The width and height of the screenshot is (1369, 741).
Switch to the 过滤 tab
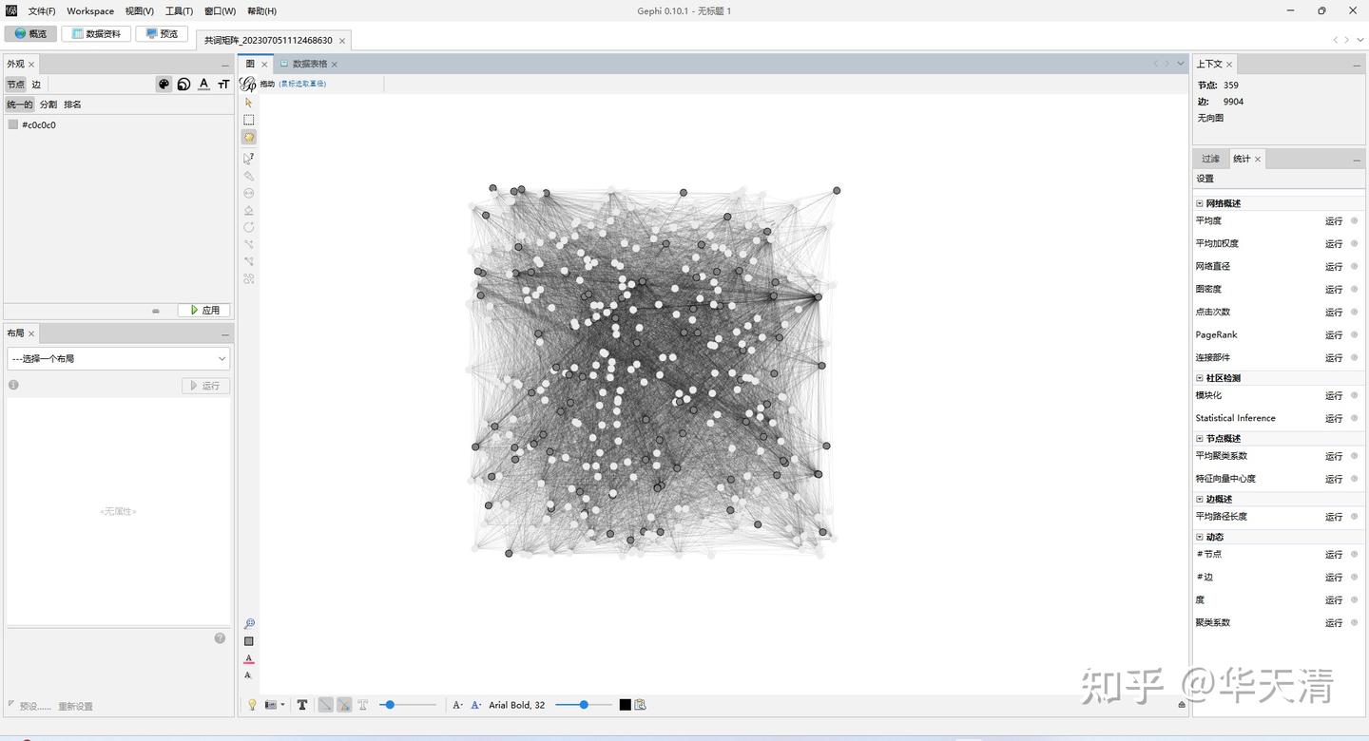click(1210, 159)
